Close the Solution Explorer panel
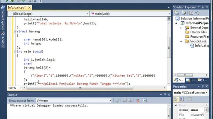The image size is (213, 119). click(207, 7)
